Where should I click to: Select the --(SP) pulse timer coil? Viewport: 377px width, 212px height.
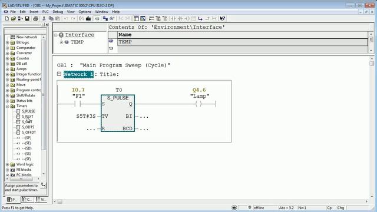[27, 138]
